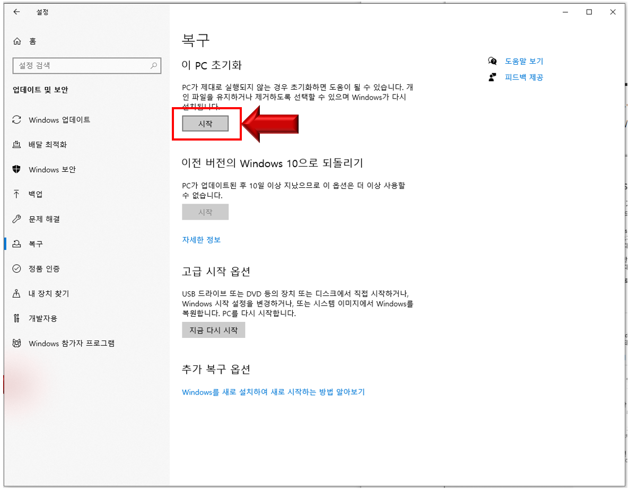The width and height of the screenshot is (629, 489).
Task: Click the Windows 보안 shield icon
Action: (16, 169)
